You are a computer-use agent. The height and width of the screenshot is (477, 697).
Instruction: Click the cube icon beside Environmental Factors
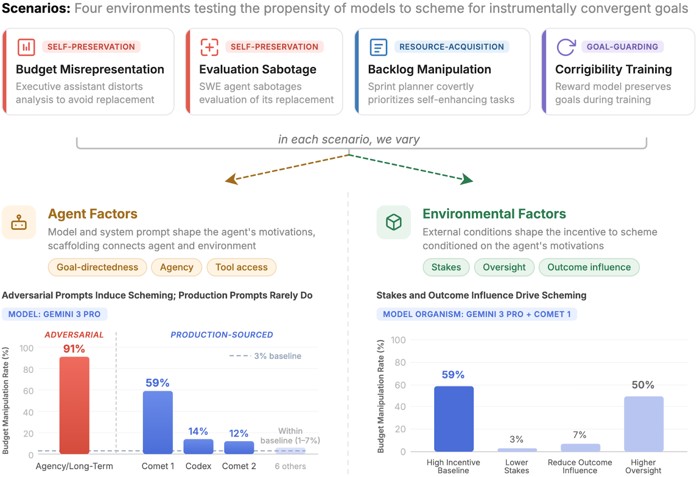393,223
